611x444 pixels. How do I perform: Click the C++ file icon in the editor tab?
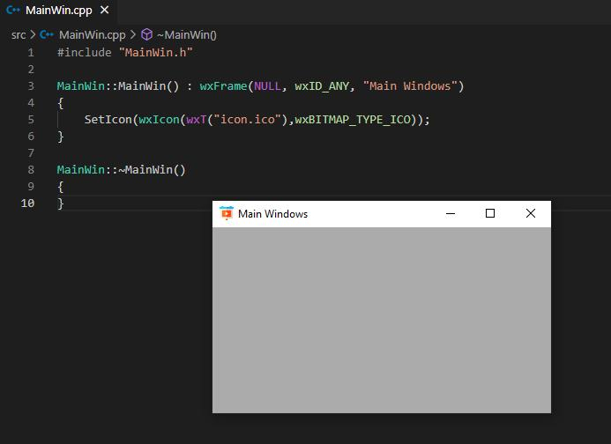point(13,11)
